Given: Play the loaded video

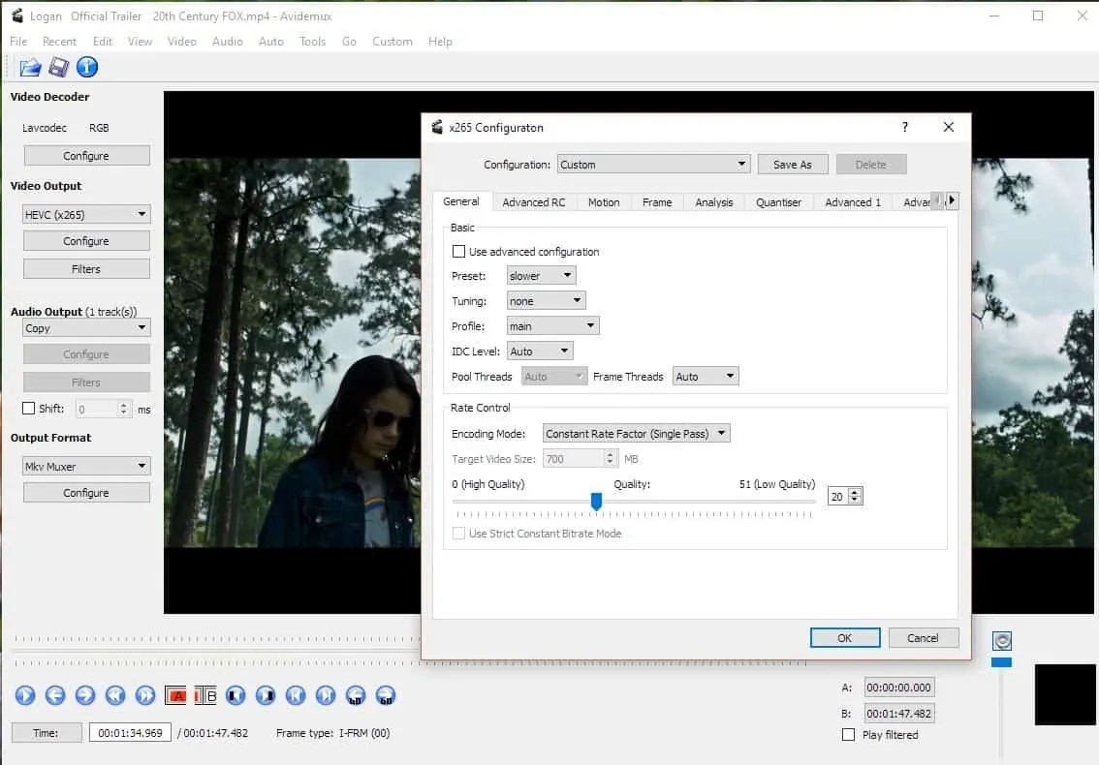Looking at the screenshot, I should point(25,695).
